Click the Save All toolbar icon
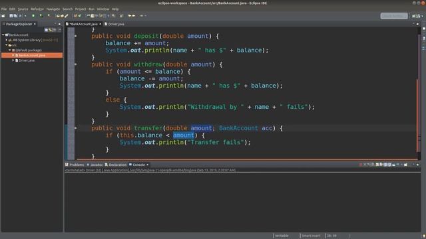This screenshot has height=239, width=426. click(x=15, y=16)
